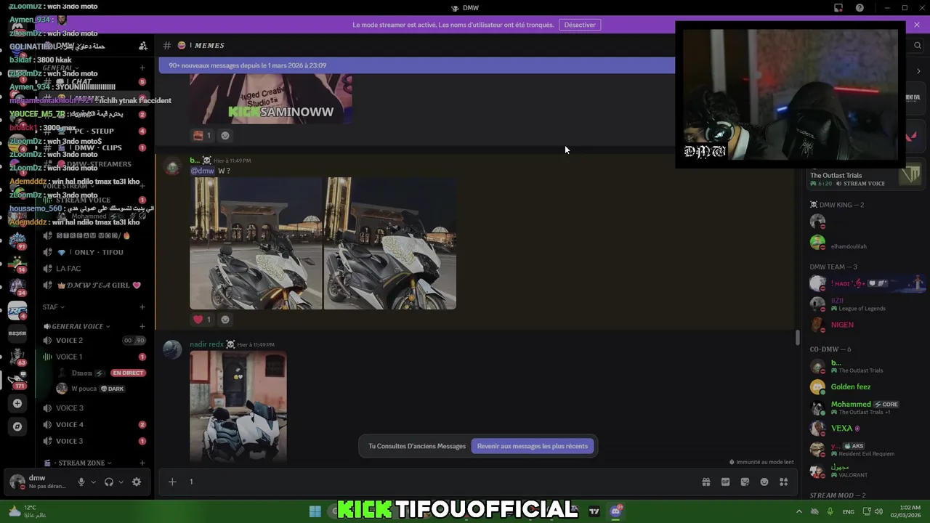Toggle the reaction with count 1 under SAMINOWW image
This screenshot has height=523, width=930.
point(202,135)
